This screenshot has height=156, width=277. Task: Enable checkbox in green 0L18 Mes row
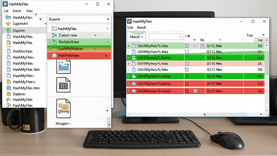click(187, 76)
